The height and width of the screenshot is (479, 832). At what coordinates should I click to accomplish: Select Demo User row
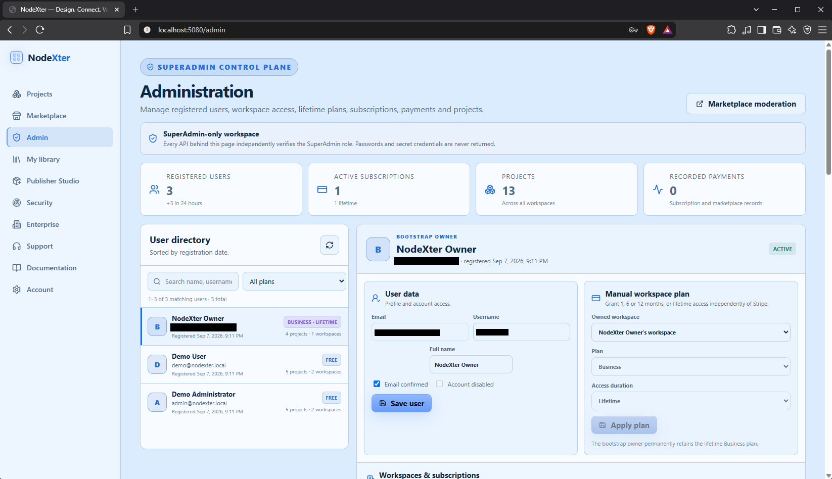tap(245, 364)
